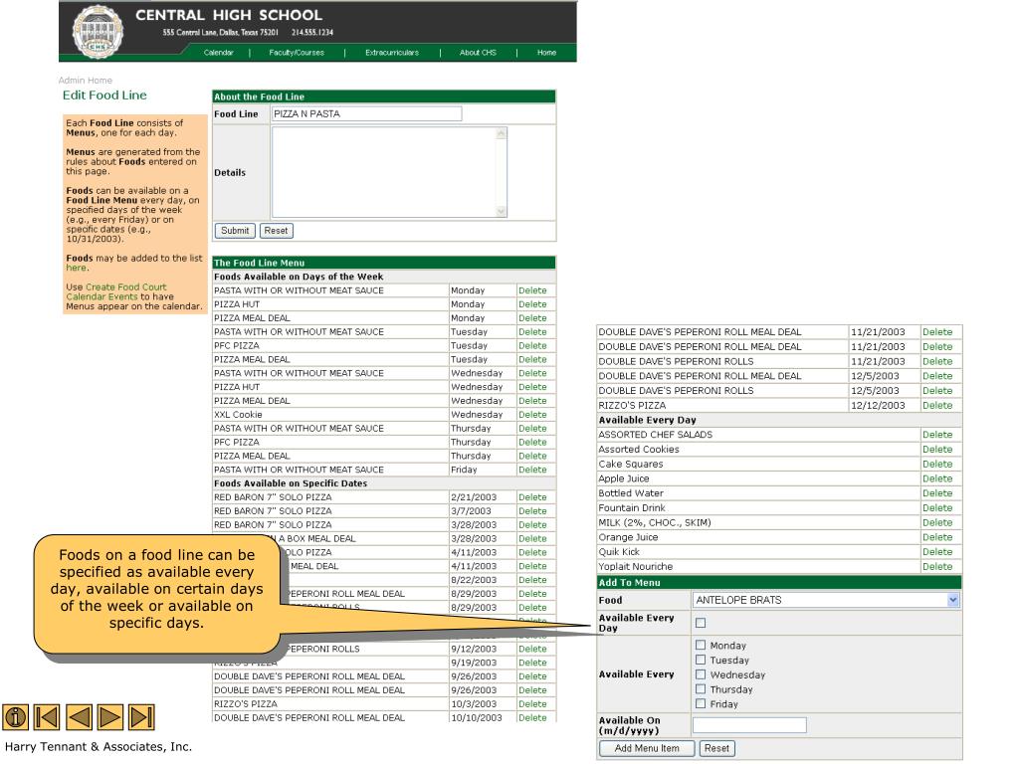Viewport: 1019px width, 764px height.
Task: Delete RIZZO'S PIZZA on 10/3/2003
Action: tap(532, 703)
